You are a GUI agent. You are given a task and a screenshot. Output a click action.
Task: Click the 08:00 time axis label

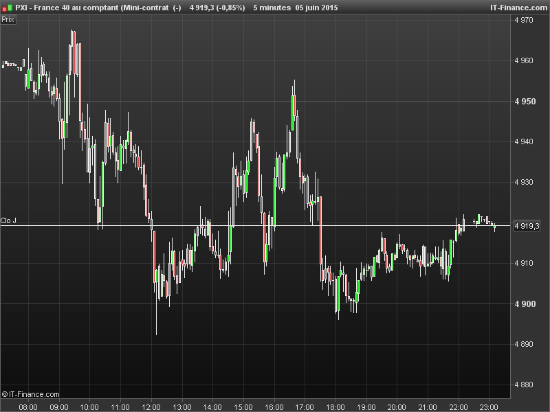[28, 407]
